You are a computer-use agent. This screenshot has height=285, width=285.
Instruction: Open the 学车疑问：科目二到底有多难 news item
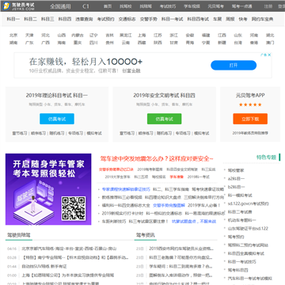click(x=180, y=267)
